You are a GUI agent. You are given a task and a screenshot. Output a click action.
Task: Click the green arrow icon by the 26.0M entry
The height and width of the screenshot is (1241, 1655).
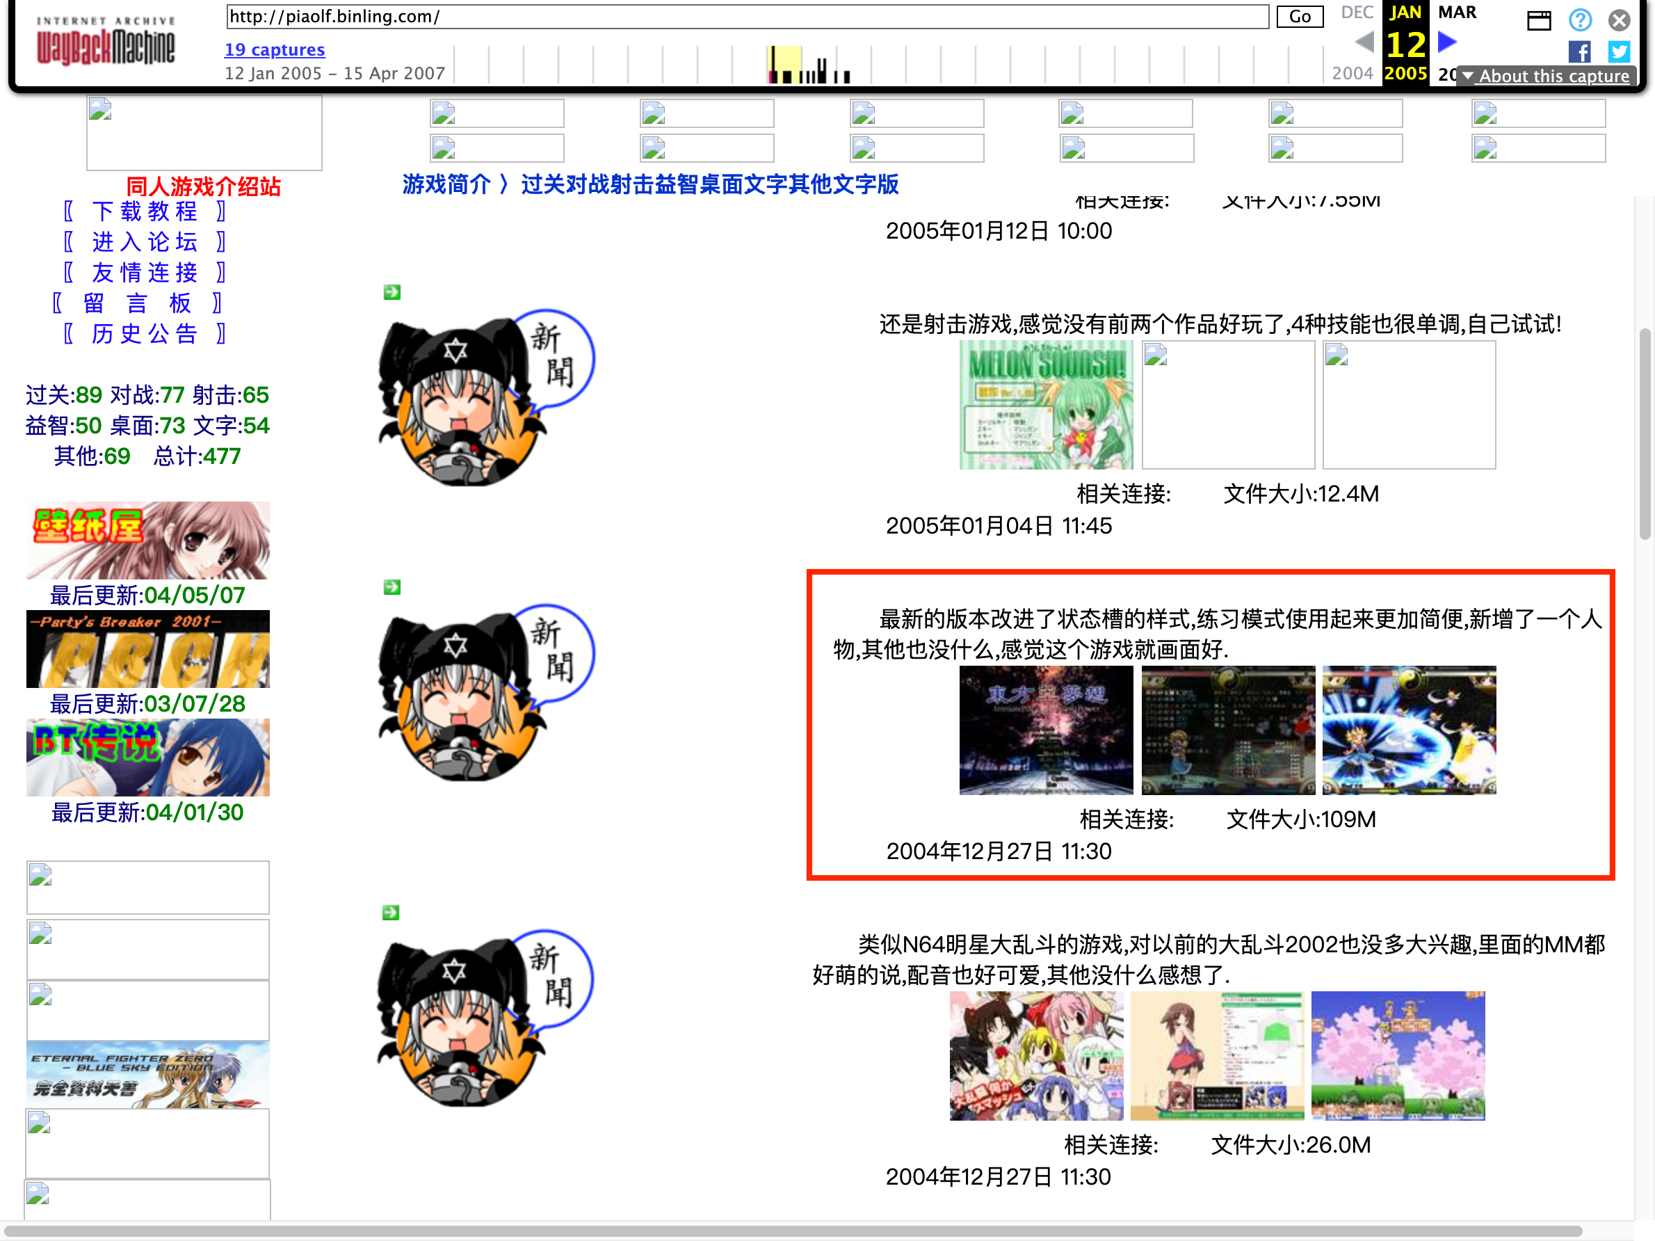[391, 913]
